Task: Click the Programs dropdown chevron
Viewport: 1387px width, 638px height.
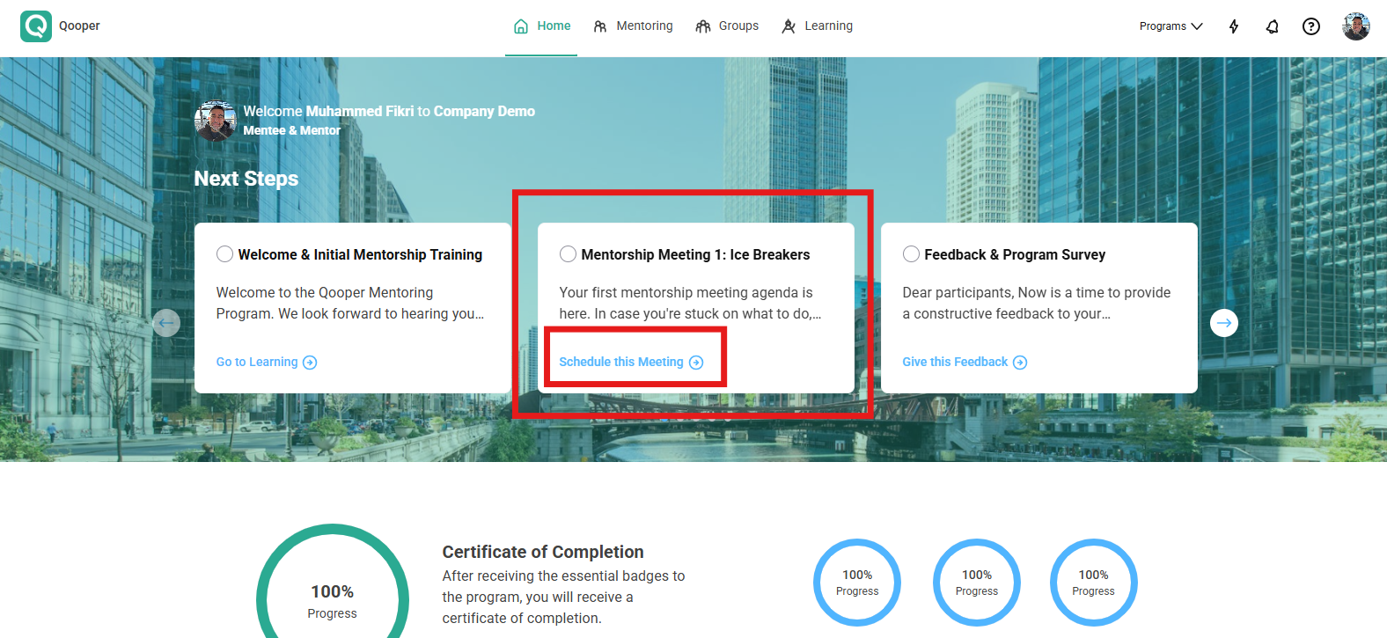Action: pos(1197,26)
